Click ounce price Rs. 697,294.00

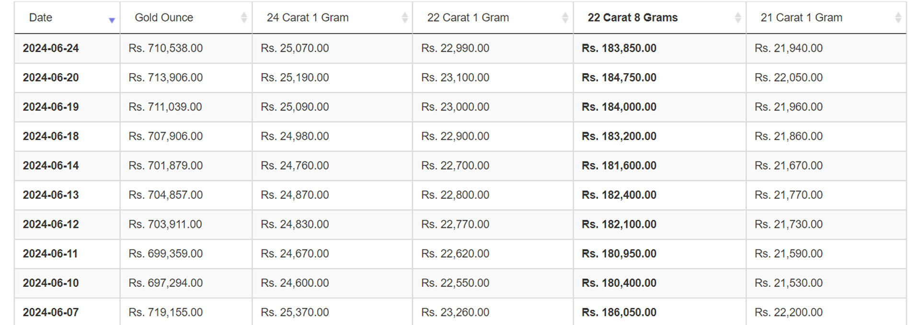point(166,283)
